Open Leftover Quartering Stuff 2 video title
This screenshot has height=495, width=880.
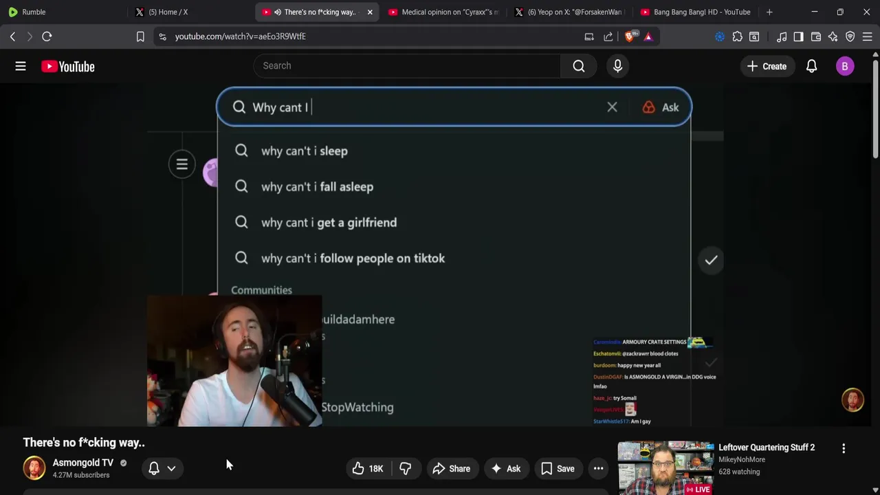tap(767, 447)
